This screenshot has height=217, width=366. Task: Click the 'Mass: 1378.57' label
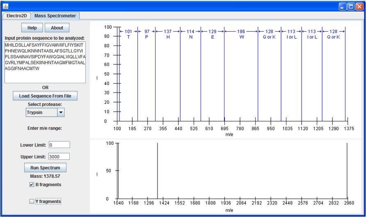click(x=45, y=176)
